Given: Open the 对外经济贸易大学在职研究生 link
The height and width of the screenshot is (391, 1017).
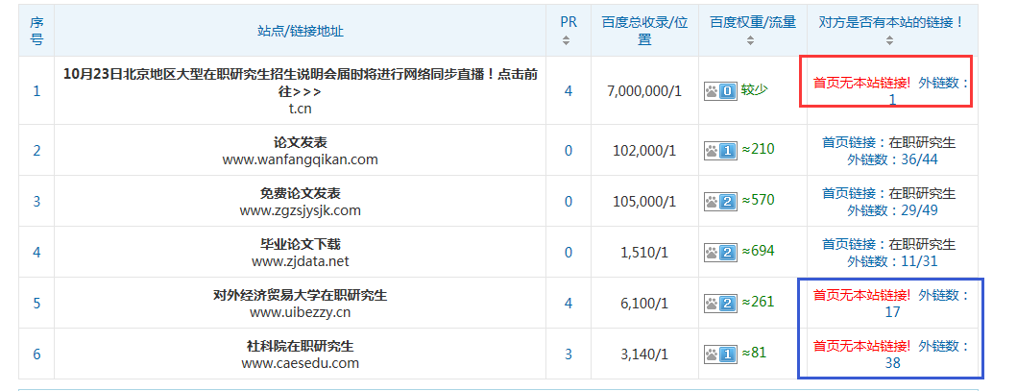Looking at the screenshot, I should point(300,295).
